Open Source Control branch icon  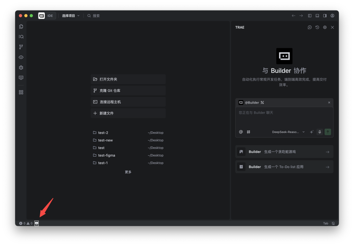(21, 47)
